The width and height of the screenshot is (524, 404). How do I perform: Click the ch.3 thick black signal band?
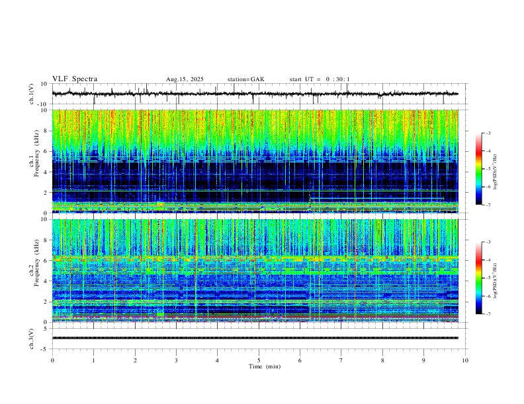(255, 338)
